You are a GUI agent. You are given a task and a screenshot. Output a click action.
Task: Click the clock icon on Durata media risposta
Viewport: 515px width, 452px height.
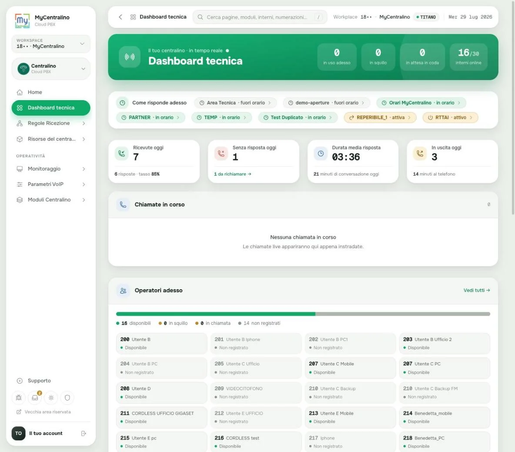click(321, 154)
